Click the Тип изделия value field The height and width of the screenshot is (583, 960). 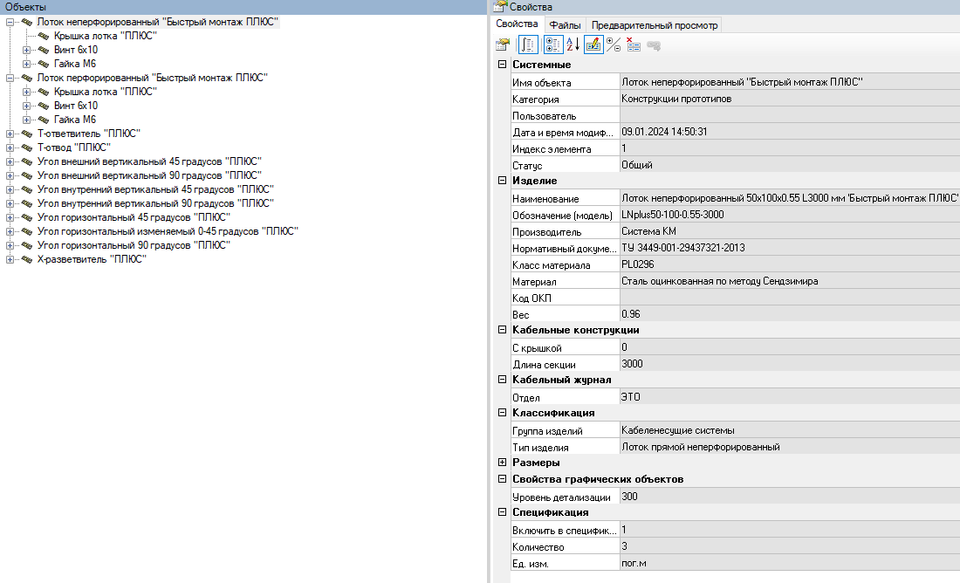point(790,447)
